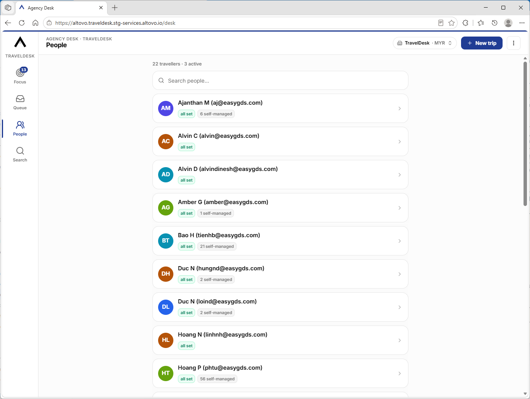Viewport: 530px width, 399px height.
Task: Expand Bao H's row chevron
Action: [399, 241]
